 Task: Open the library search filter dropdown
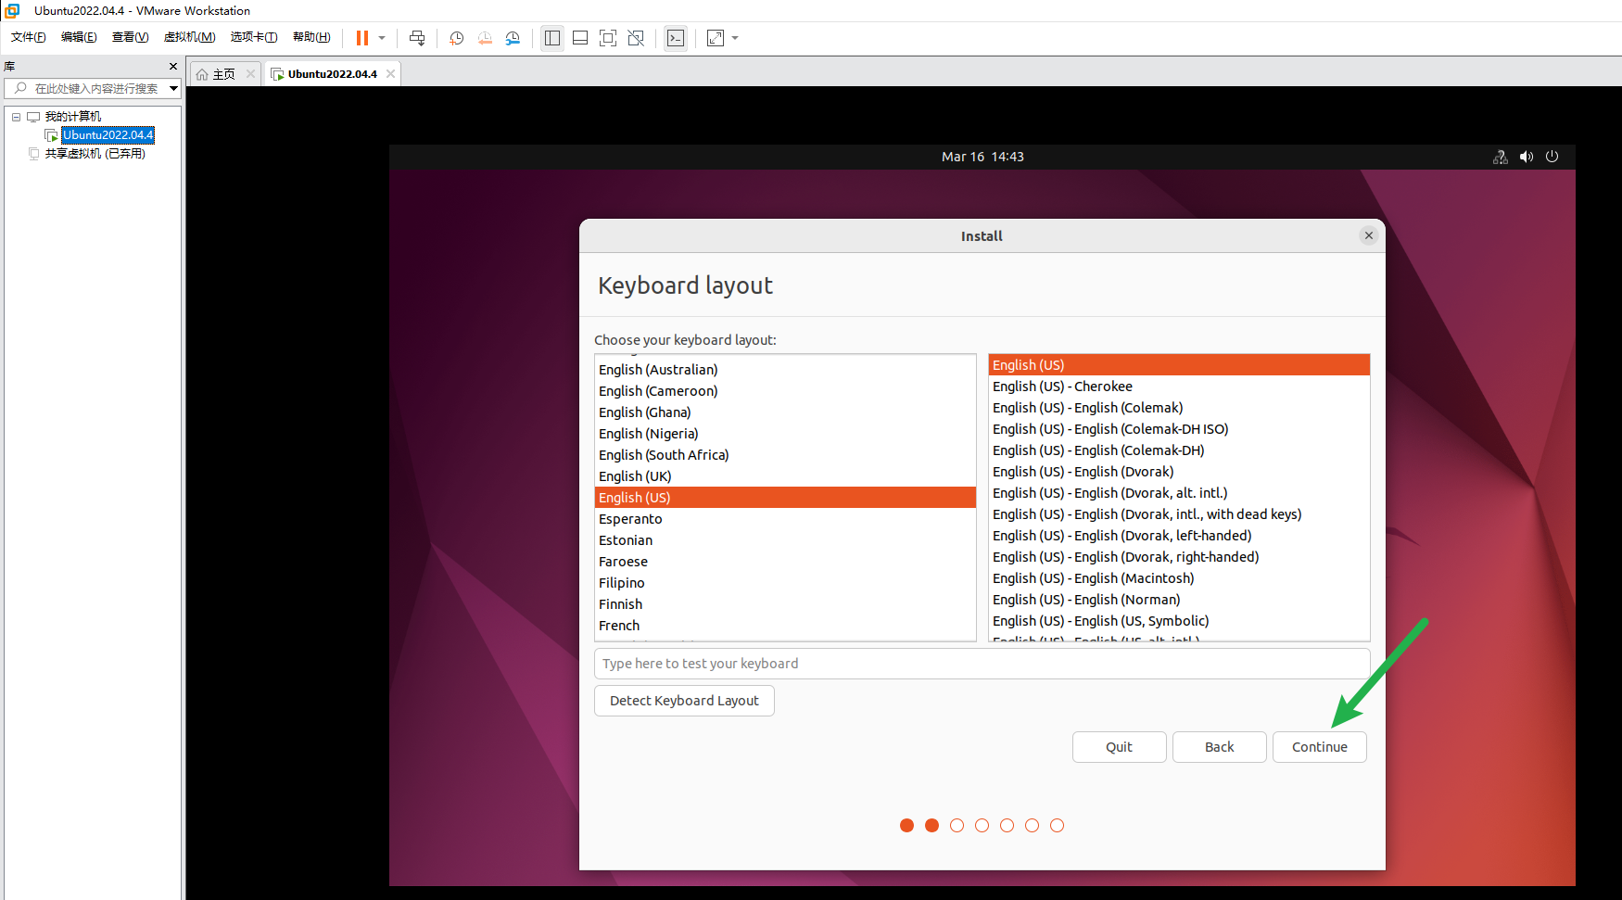[x=173, y=88]
